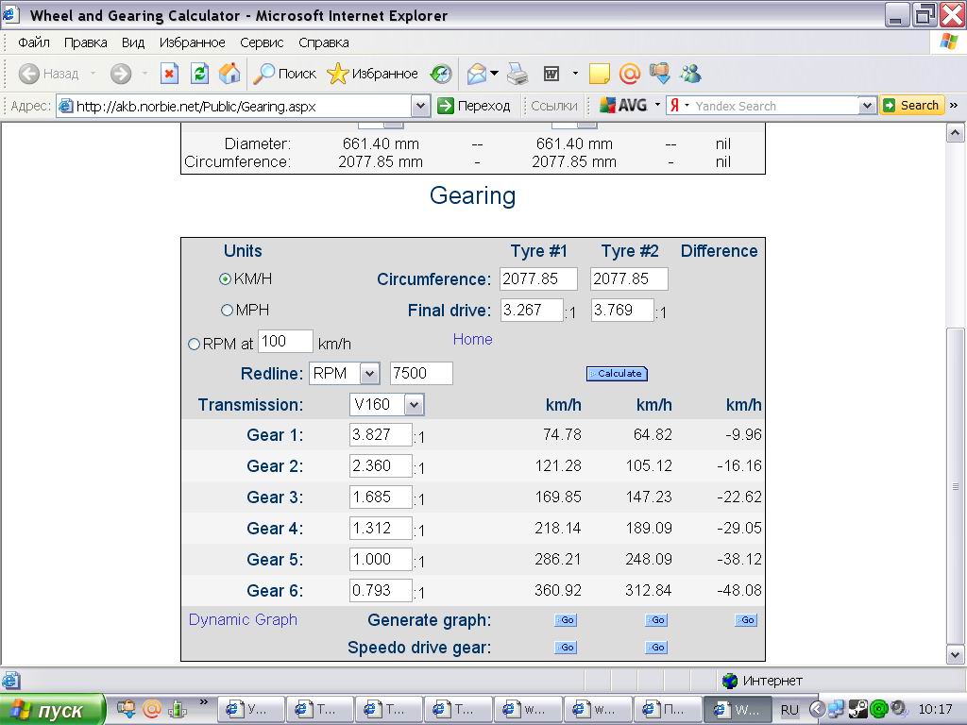
Task: Select the 'RPM at' radio button
Action: 195,345
